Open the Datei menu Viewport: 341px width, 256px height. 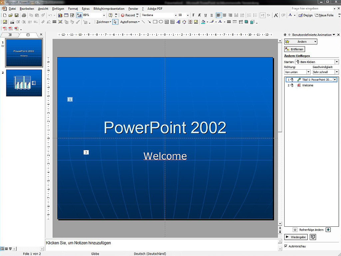click(12, 9)
